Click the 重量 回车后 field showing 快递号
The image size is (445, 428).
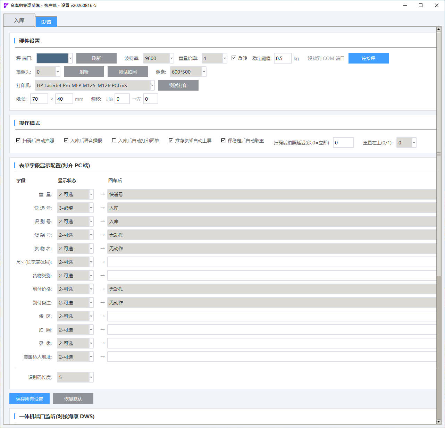click(x=272, y=194)
